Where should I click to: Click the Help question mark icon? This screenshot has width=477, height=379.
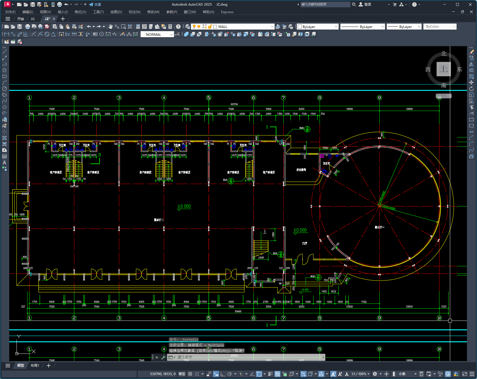pyautogui.click(x=178, y=27)
